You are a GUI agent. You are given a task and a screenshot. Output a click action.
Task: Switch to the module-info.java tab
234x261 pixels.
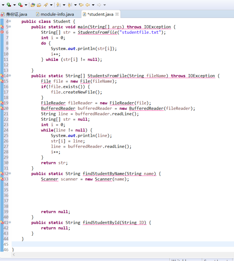coord(55,14)
